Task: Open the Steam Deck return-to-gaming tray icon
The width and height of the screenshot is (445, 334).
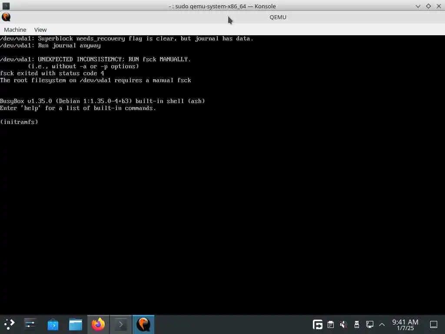Action: tap(317, 324)
